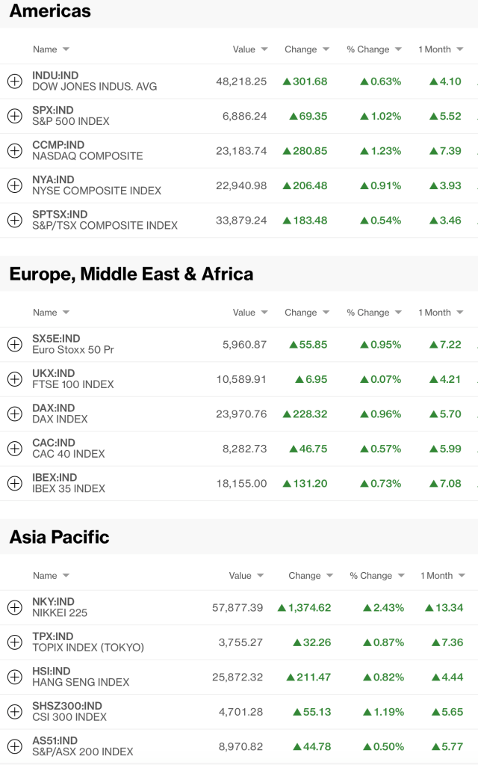Sort Europe table by Value column

[x=249, y=313]
